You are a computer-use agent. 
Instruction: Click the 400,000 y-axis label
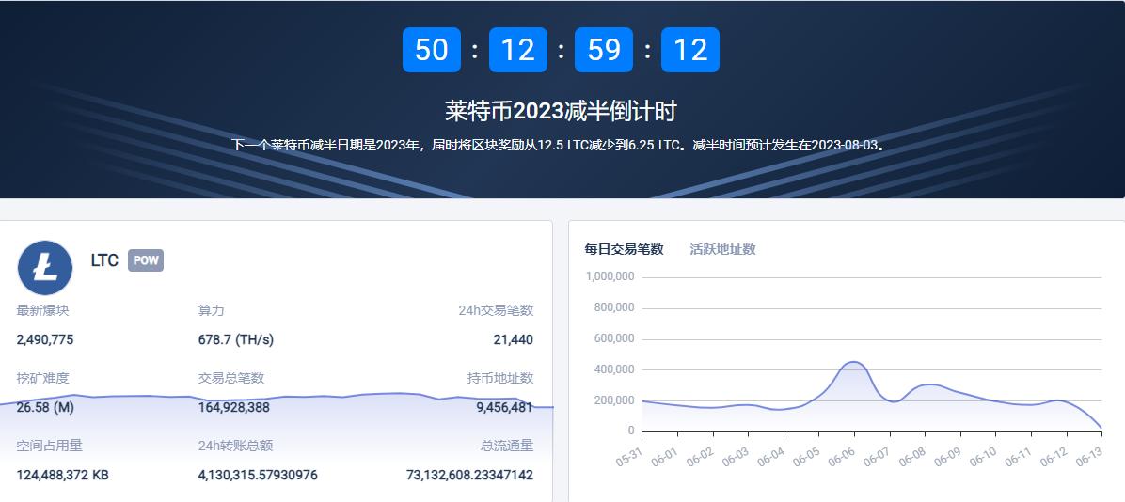615,369
